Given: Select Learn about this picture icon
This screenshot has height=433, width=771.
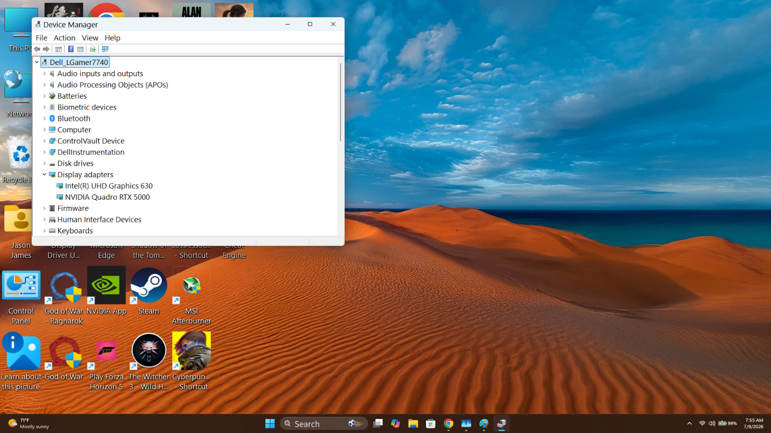Looking at the screenshot, I should pos(21,361).
